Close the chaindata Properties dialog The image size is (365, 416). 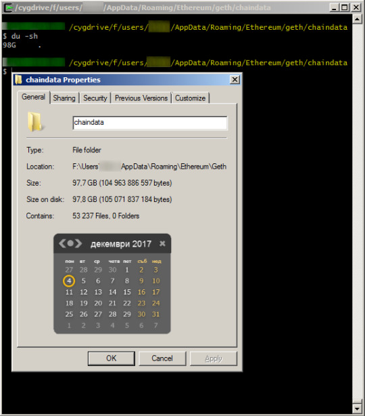235,79
